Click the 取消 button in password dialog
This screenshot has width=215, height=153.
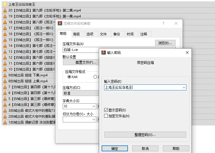[x=145, y=149]
